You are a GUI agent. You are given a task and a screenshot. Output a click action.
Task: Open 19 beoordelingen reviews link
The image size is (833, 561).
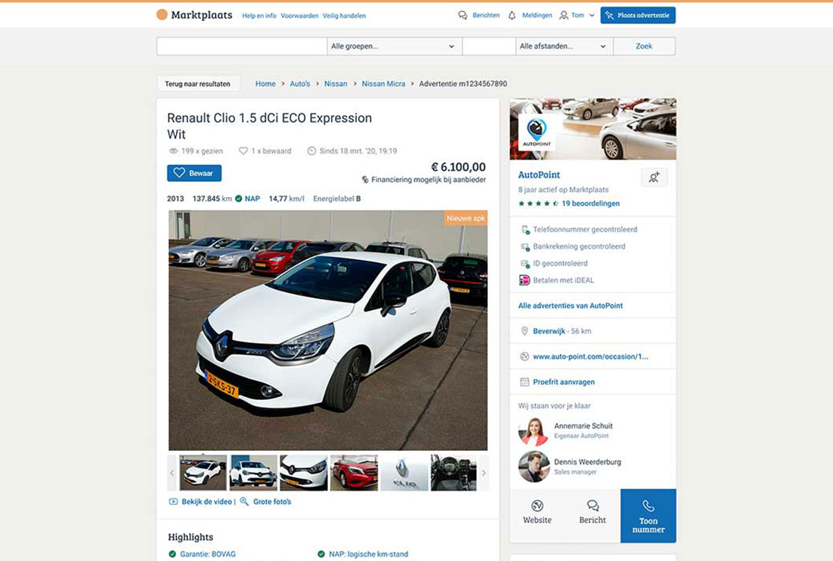pyautogui.click(x=591, y=204)
